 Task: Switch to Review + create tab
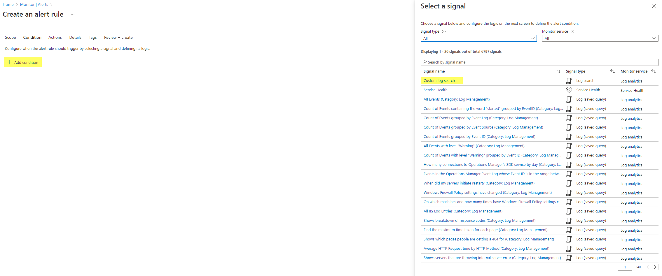(118, 37)
